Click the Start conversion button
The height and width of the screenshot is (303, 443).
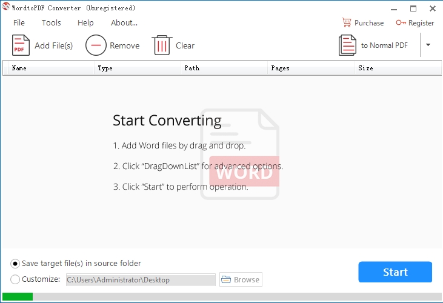coord(395,272)
